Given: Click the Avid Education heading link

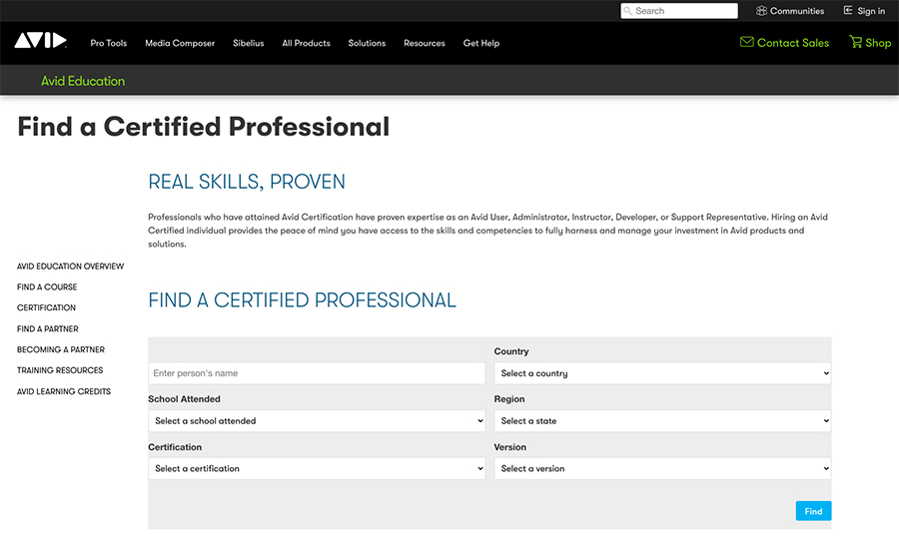Looking at the screenshot, I should click(x=83, y=81).
